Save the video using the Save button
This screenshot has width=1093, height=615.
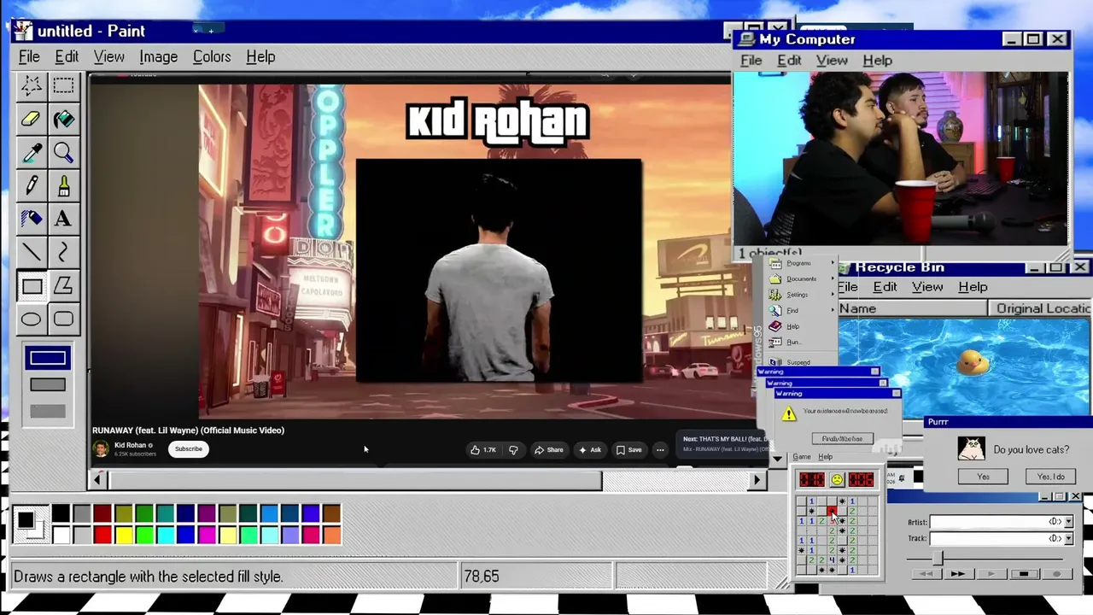629,450
